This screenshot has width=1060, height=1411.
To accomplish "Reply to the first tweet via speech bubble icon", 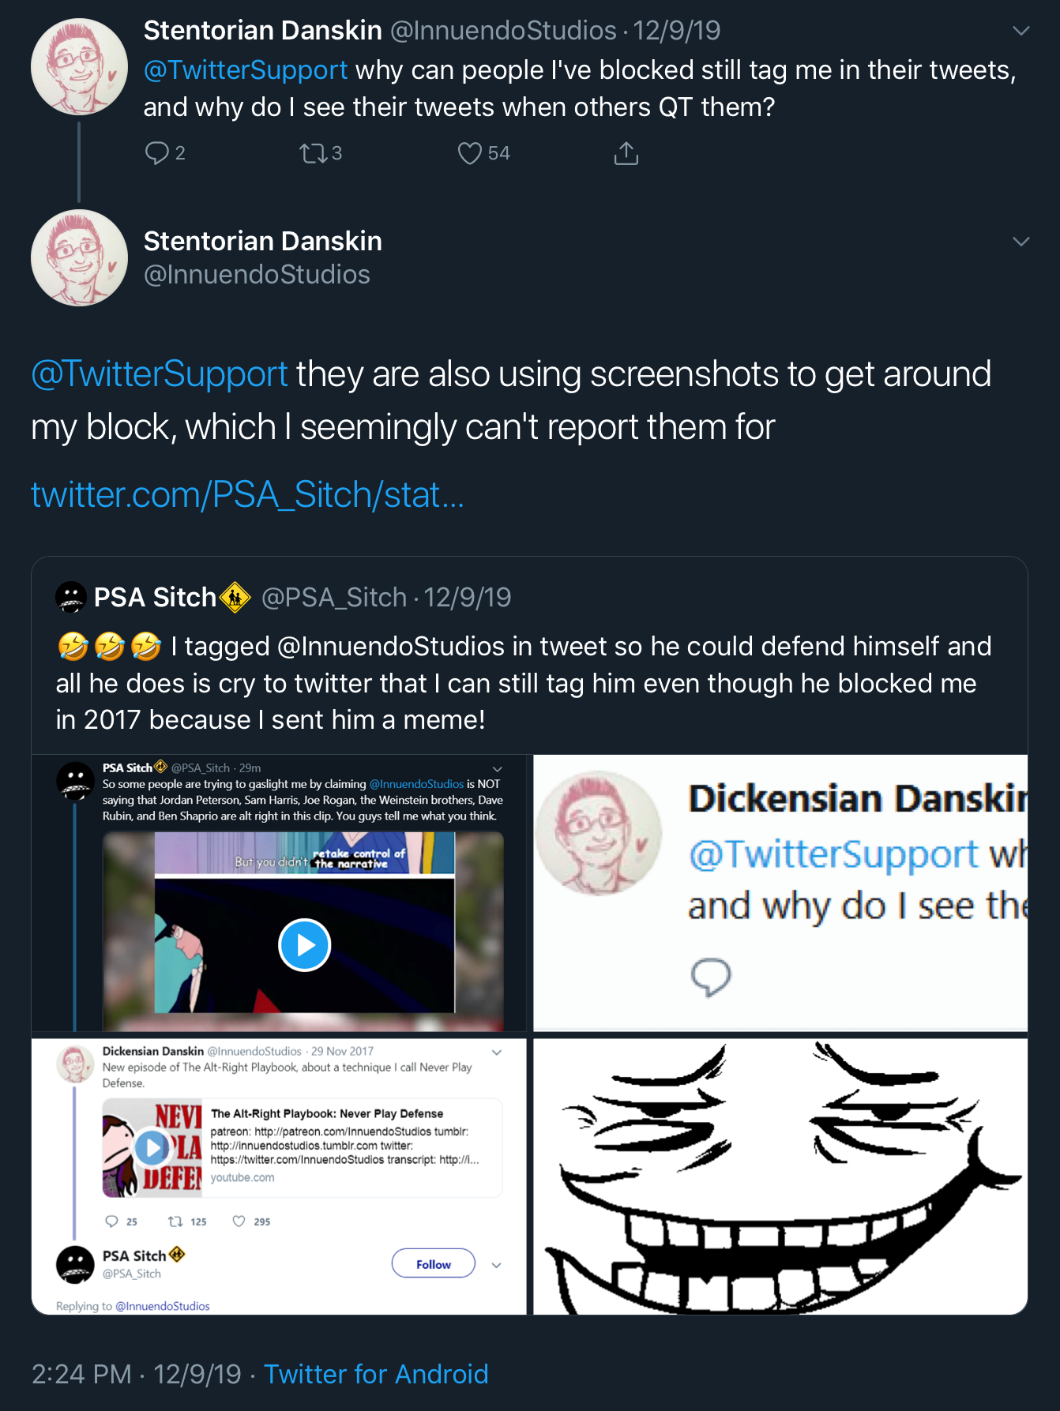I will 157,152.
